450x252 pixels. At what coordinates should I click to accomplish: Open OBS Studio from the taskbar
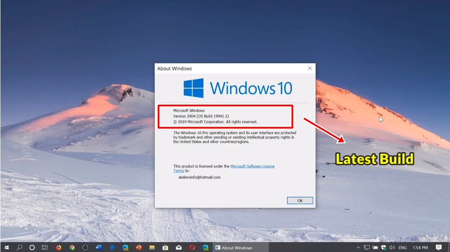pyautogui.click(x=85, y=247)
